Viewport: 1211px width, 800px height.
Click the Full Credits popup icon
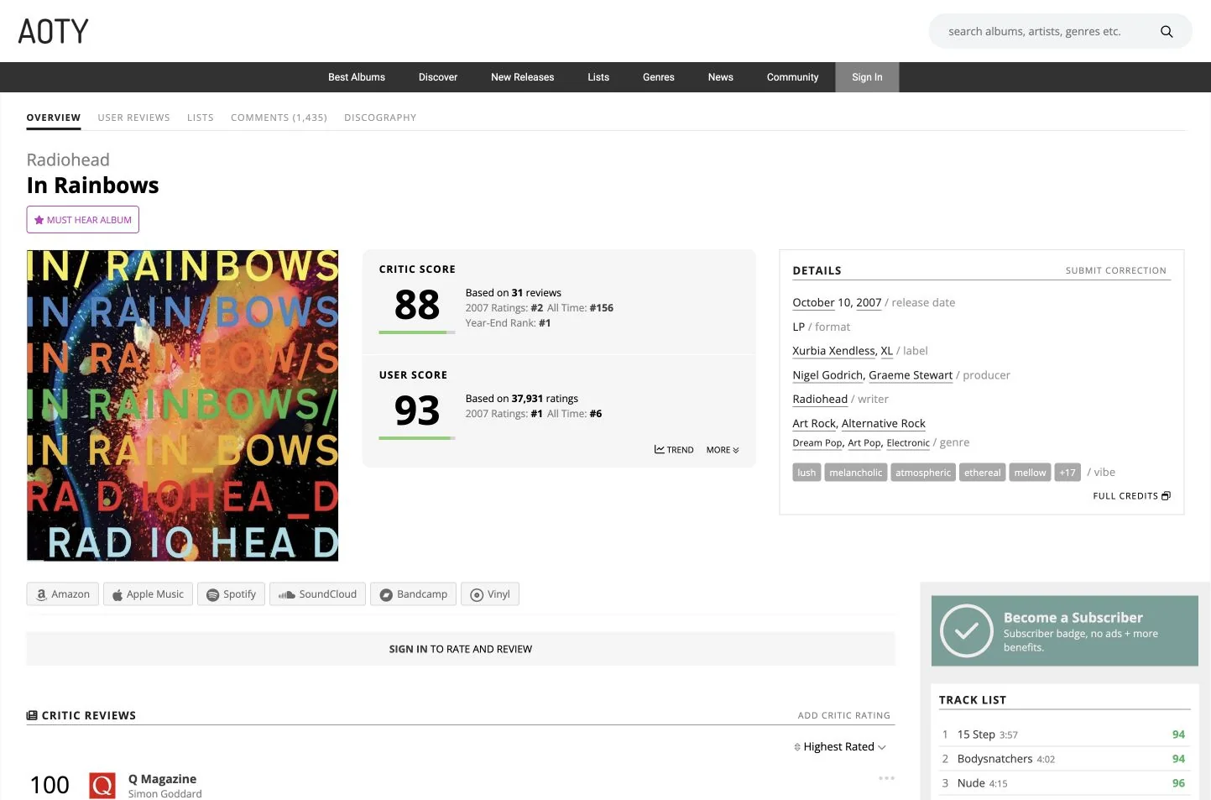[x=1166, y=496]
